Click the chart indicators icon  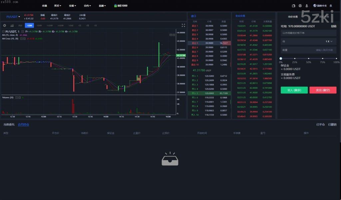12,25
